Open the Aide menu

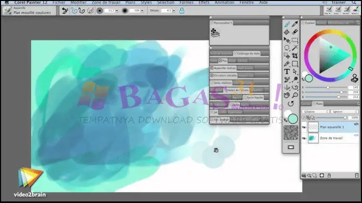(x=263, y=3)
